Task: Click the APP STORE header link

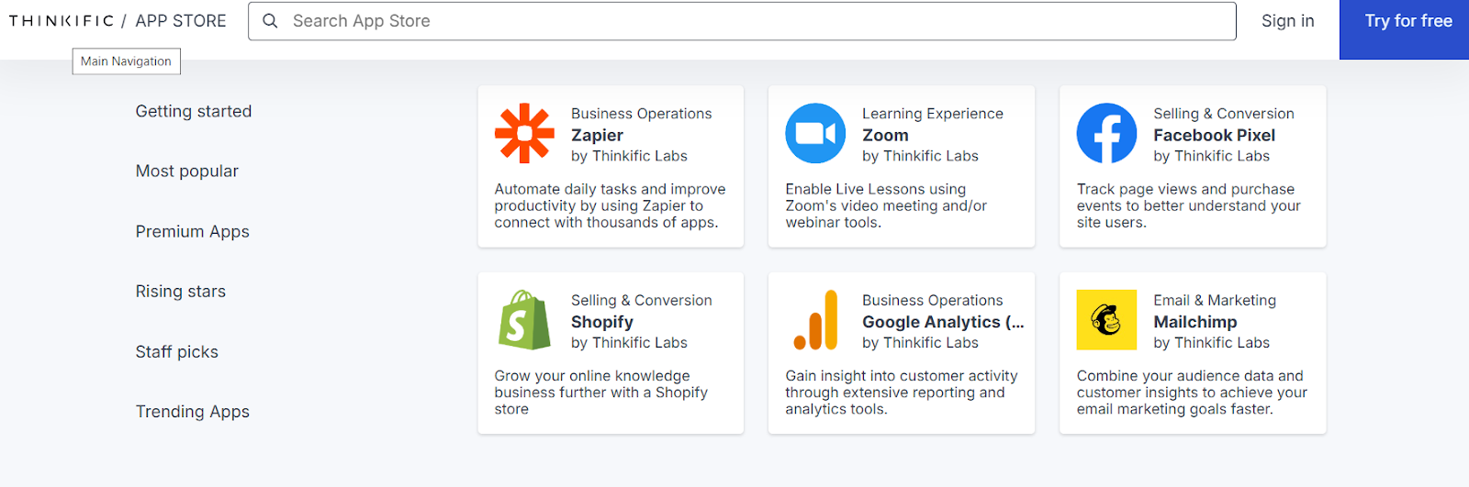Action: tap(181, 21)
